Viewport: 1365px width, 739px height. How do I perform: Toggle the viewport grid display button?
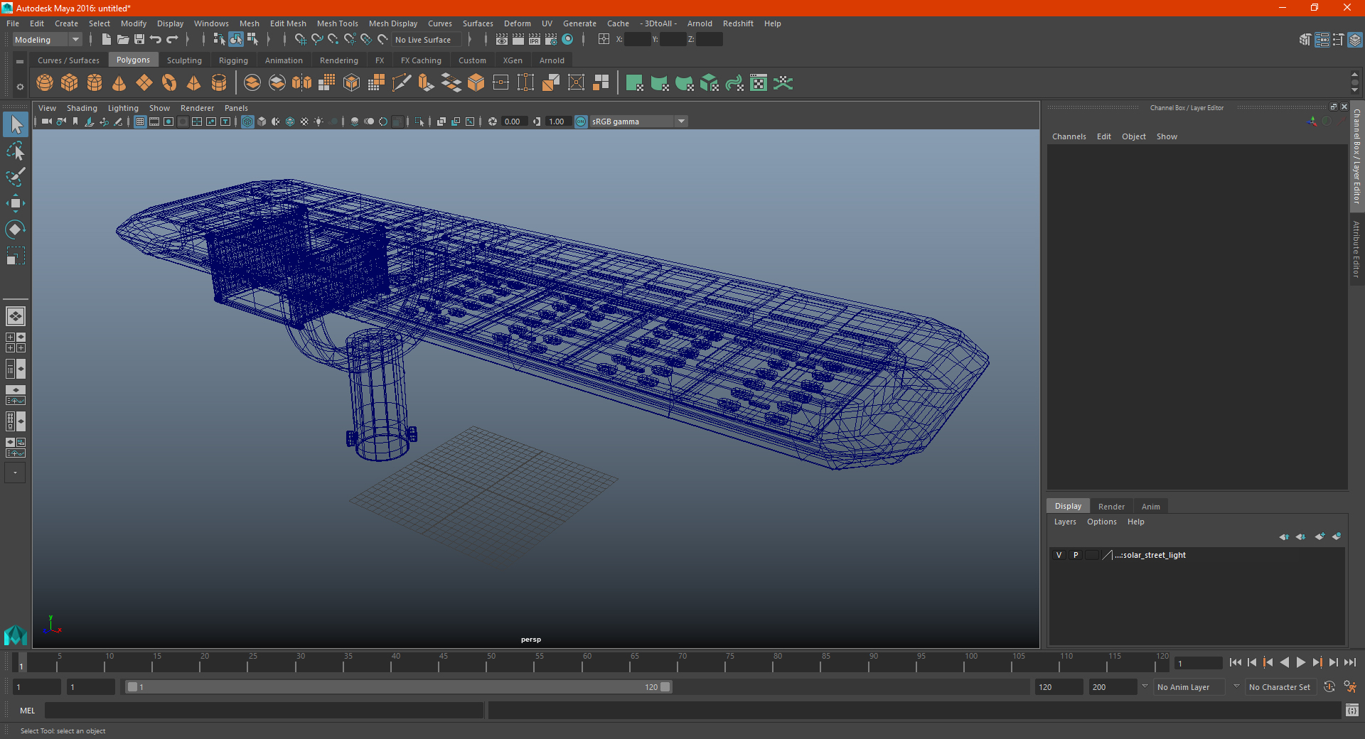click(x=140, y=122)
